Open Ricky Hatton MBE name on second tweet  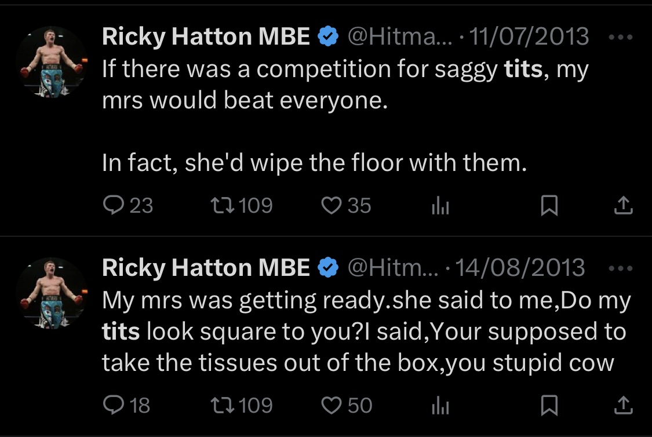pos(206,268)
